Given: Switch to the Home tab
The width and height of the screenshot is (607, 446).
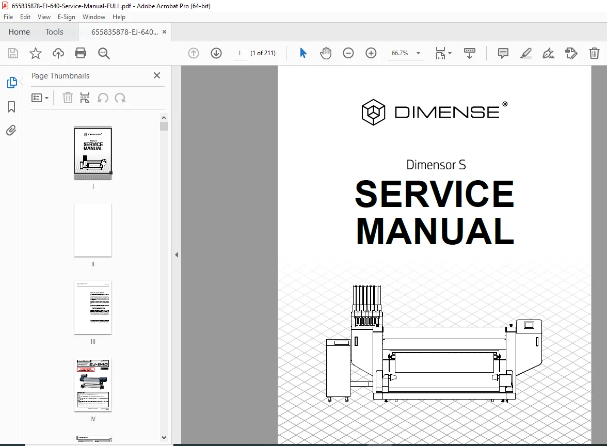Looking at the screenshot, I should (x=19, y=32).
